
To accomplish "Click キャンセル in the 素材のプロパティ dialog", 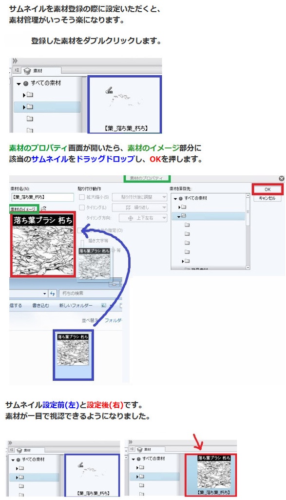I will 267,198.
